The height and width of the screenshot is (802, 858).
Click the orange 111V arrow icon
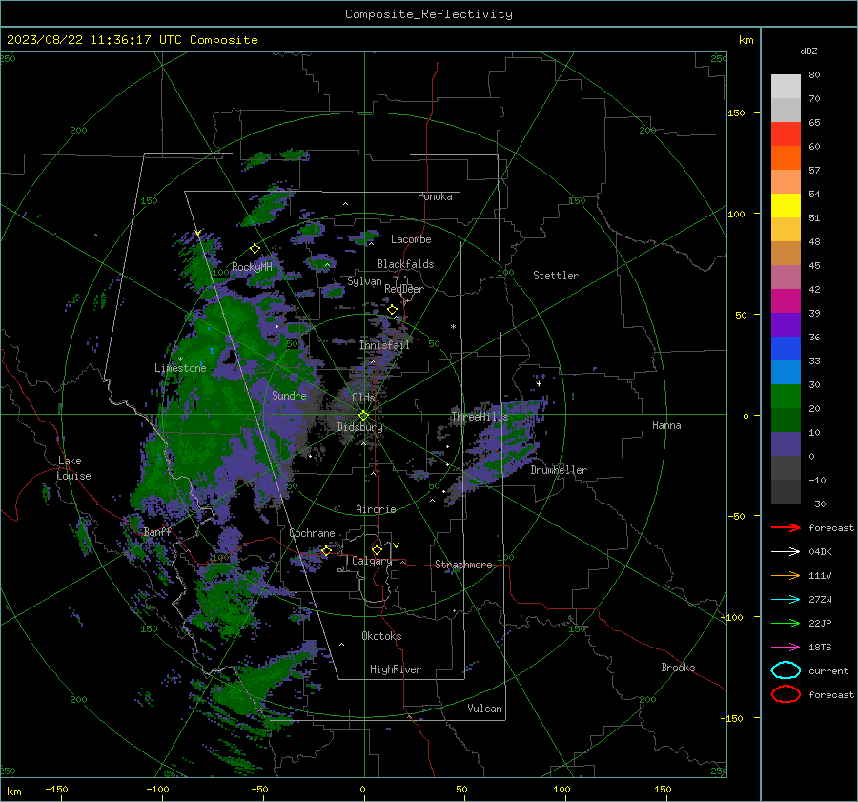[786, 575]
